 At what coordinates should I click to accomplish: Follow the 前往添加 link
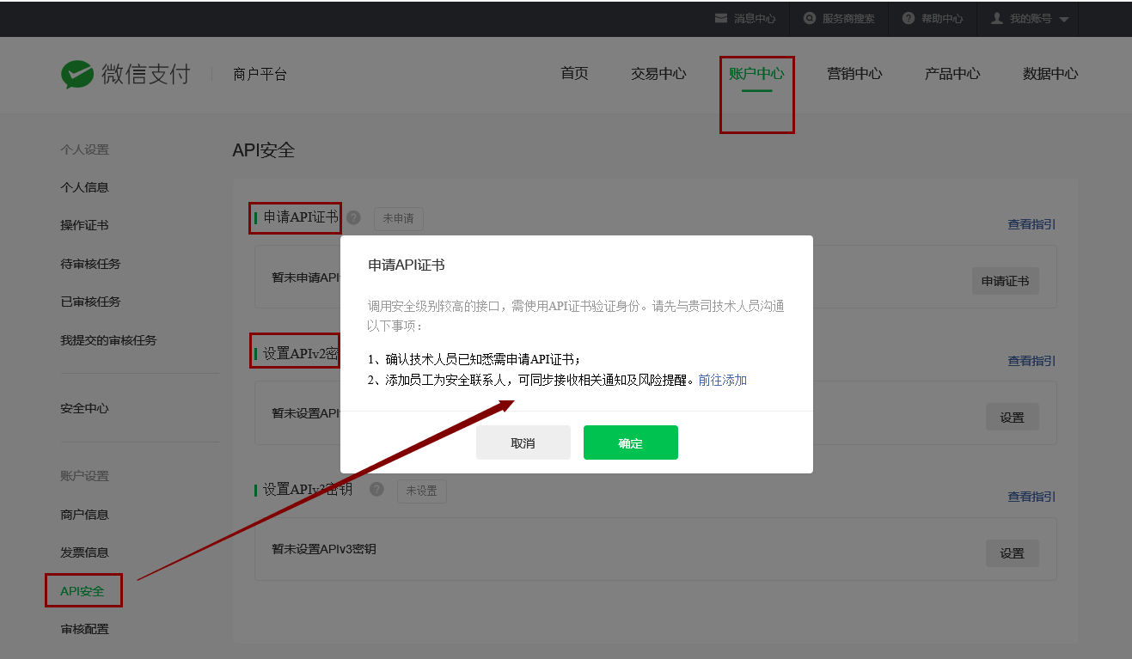pyautogui.click(x=722, y=380)
